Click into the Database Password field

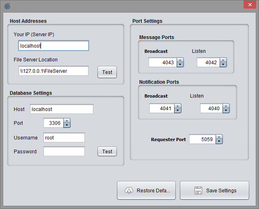[x=64, y=151]
